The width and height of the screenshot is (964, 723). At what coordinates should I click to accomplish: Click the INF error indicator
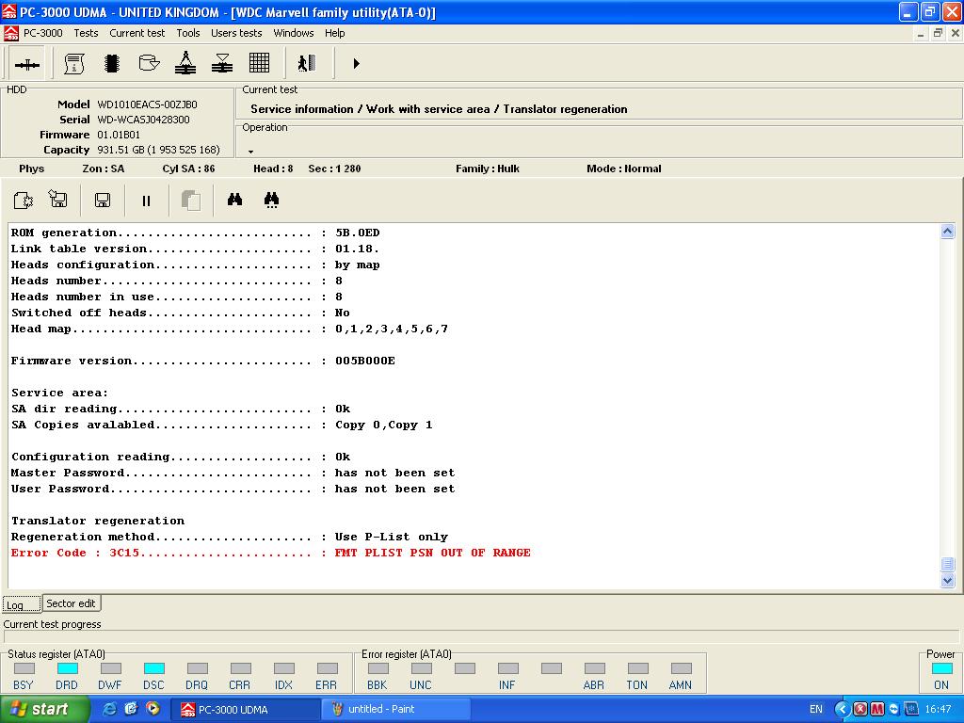coord(507,668)
